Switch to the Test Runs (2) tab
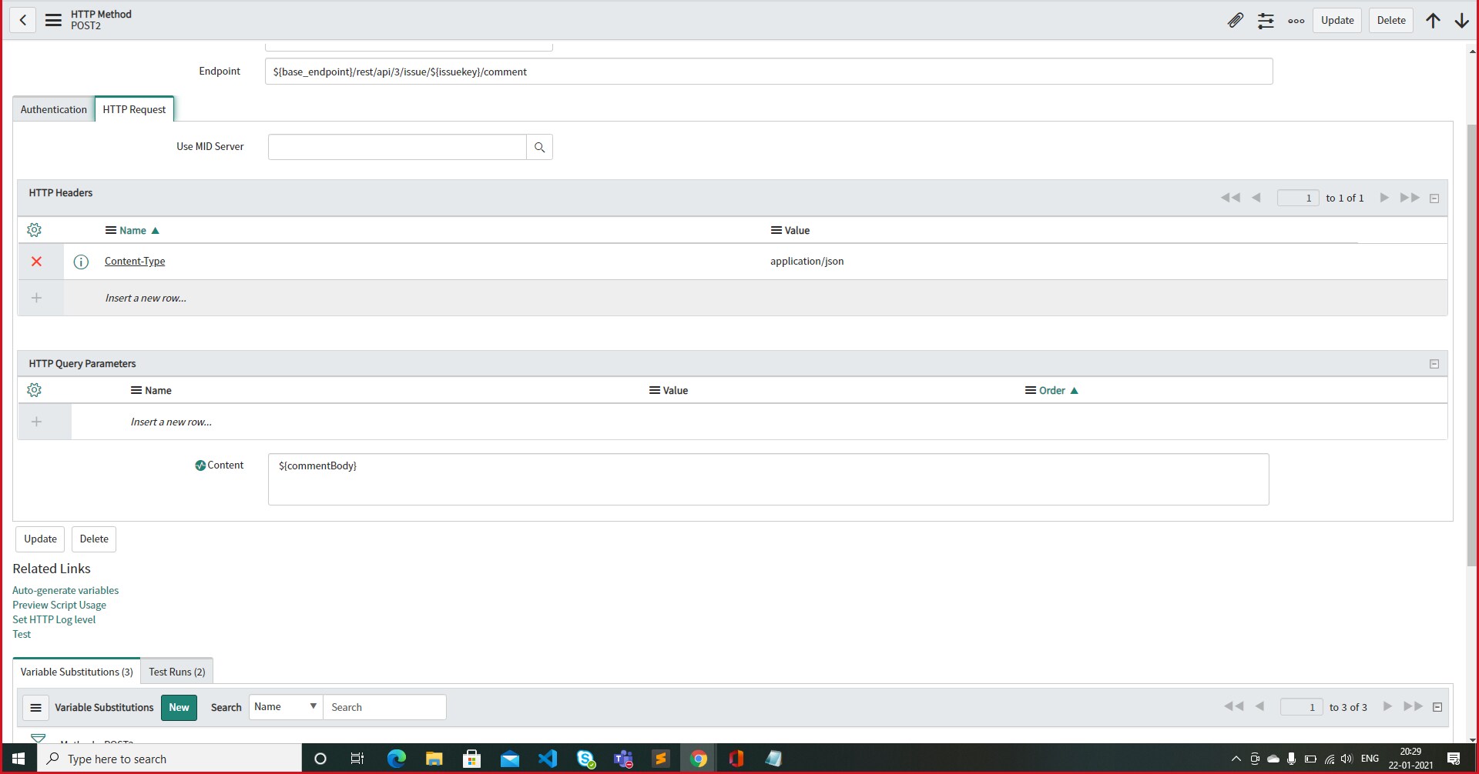This screenshot has width=1479, height=774. pos(177,672)
